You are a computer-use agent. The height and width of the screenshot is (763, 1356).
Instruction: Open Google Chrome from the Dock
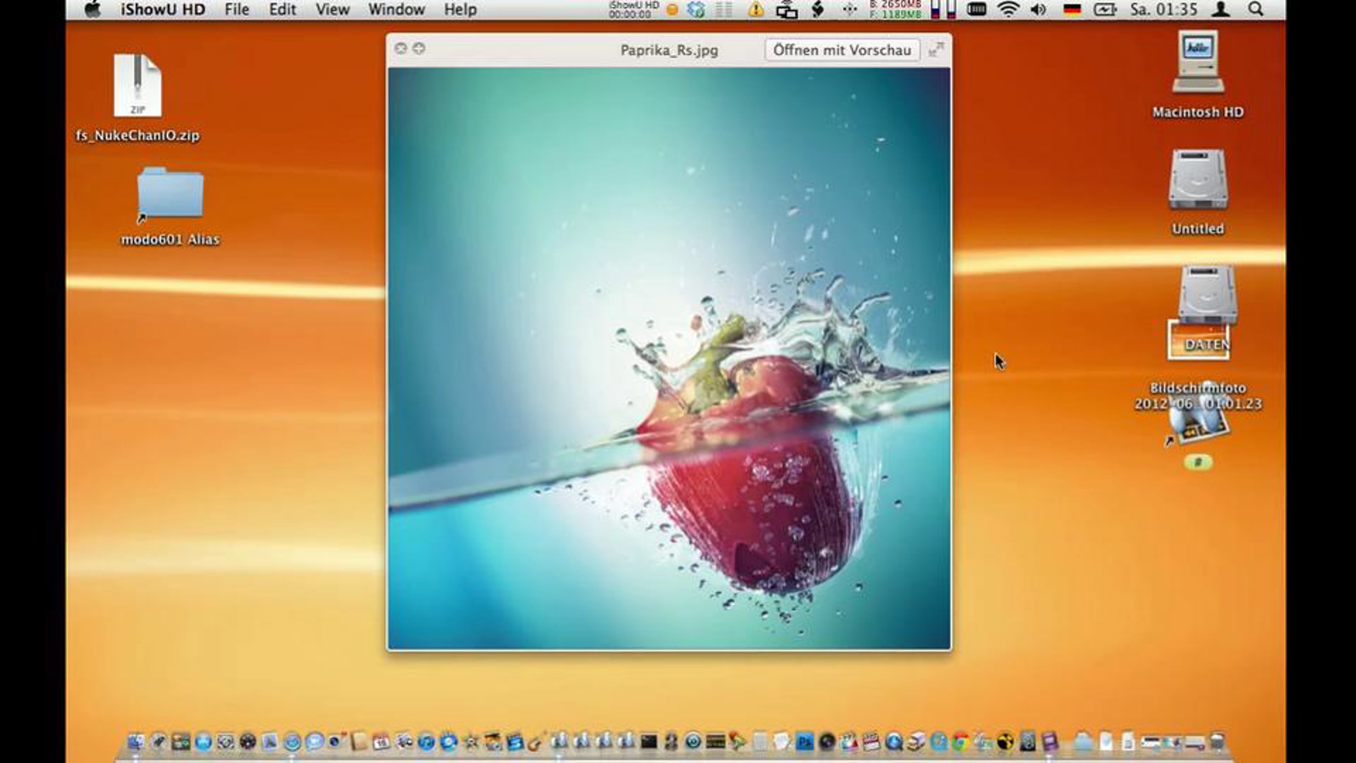pos(960,742)
